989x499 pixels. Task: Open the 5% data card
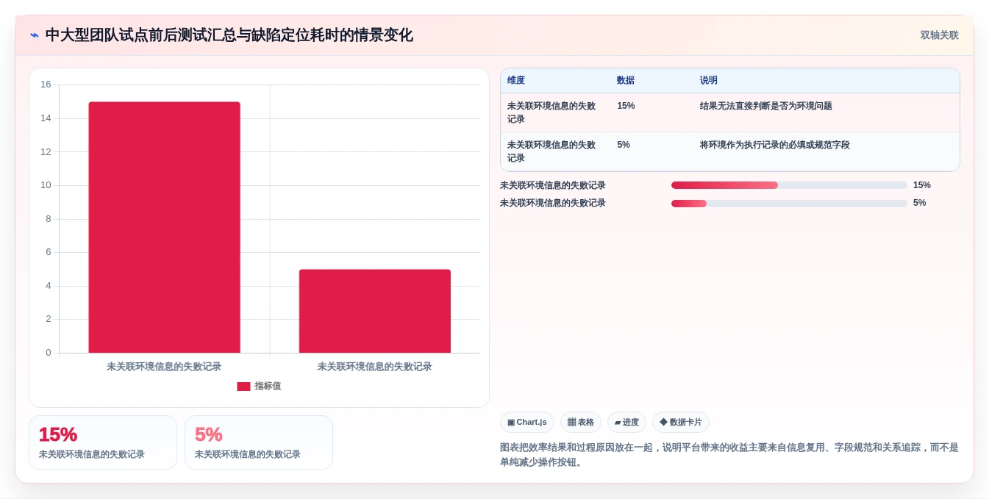pos(259,442)
